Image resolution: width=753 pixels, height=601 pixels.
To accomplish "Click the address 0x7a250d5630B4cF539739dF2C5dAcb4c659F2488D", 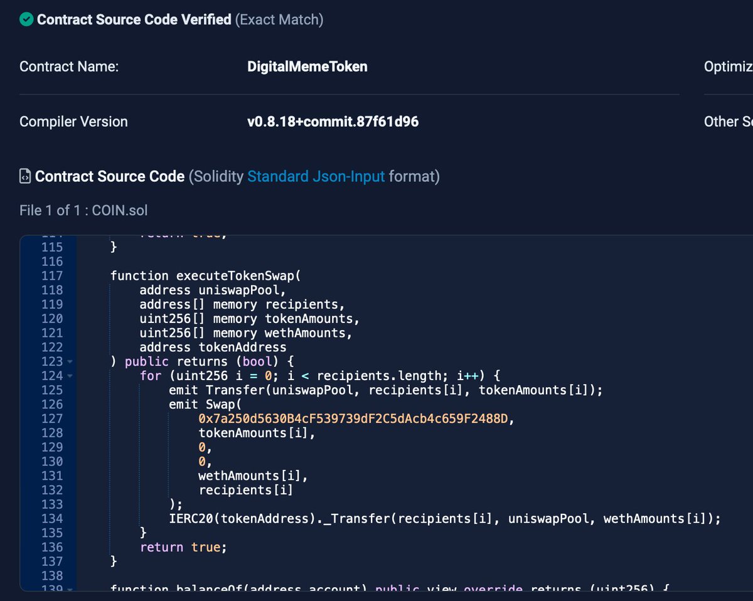I will tap(353, 418).
